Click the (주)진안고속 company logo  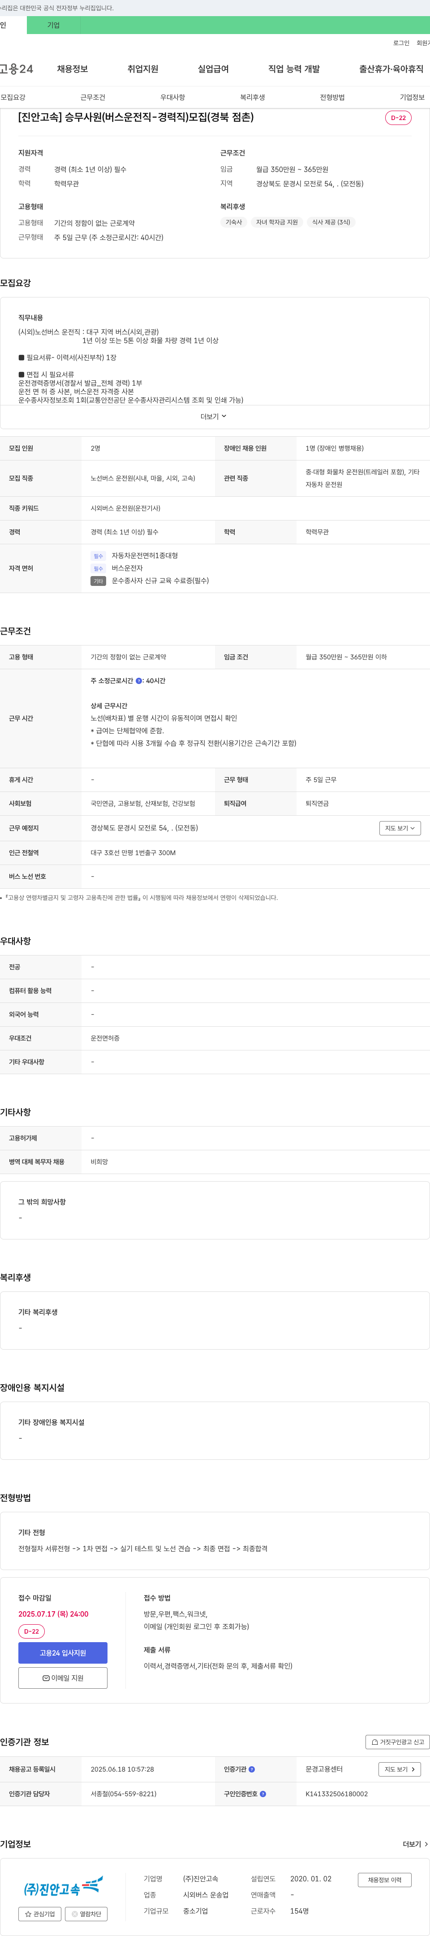pos(63,1887)
